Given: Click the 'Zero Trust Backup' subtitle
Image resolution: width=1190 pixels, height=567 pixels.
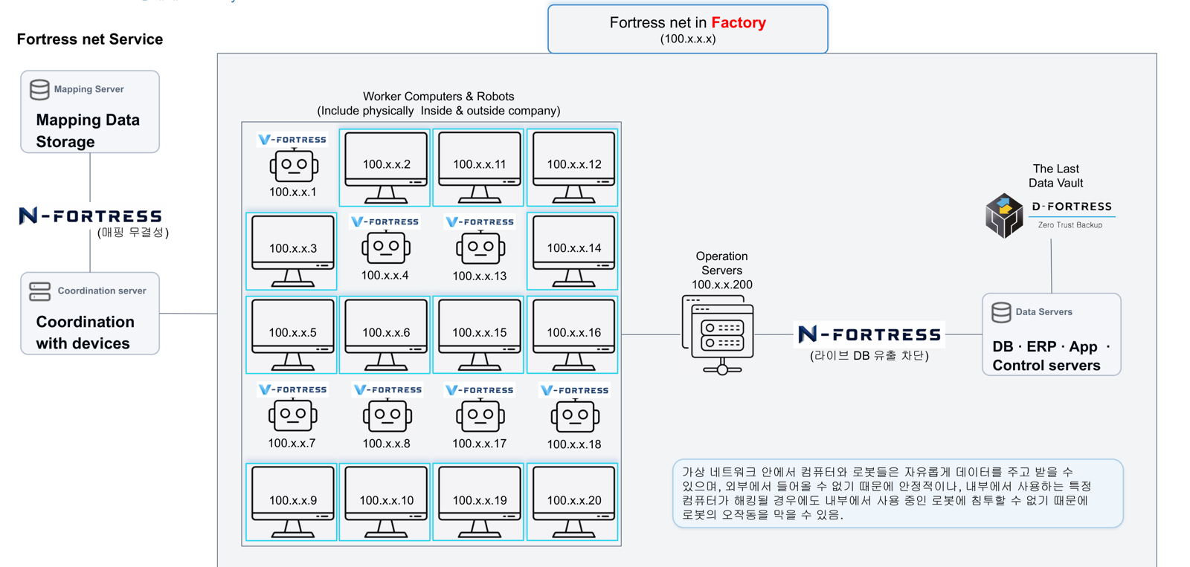Looking at the screenshot, I should (x=1070, y=225).
